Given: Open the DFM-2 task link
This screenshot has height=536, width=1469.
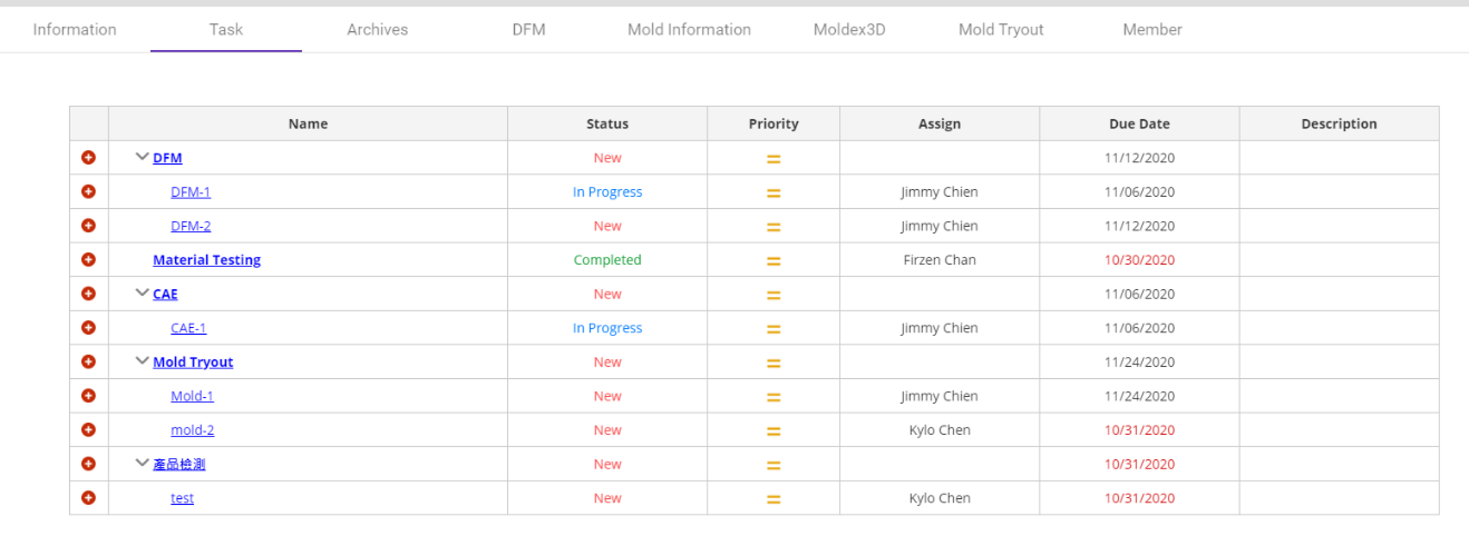Looking at the screenshot, I should point(190,226).
